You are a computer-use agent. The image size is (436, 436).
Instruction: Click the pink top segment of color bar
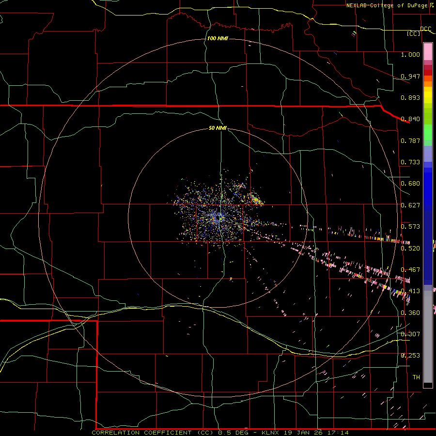[428, 52]
